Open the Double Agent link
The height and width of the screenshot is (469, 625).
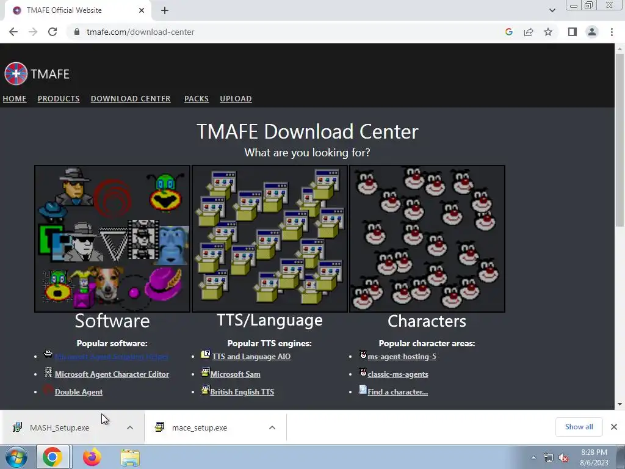point(79,392)
